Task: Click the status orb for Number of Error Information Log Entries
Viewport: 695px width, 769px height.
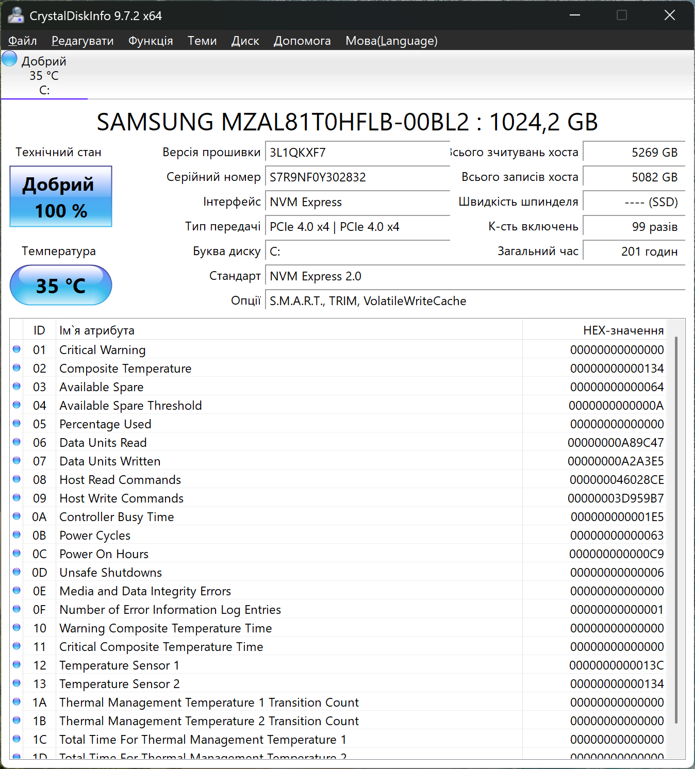Action: coord(16,609)
